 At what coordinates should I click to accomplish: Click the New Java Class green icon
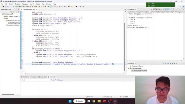click(x=35, y=7)
